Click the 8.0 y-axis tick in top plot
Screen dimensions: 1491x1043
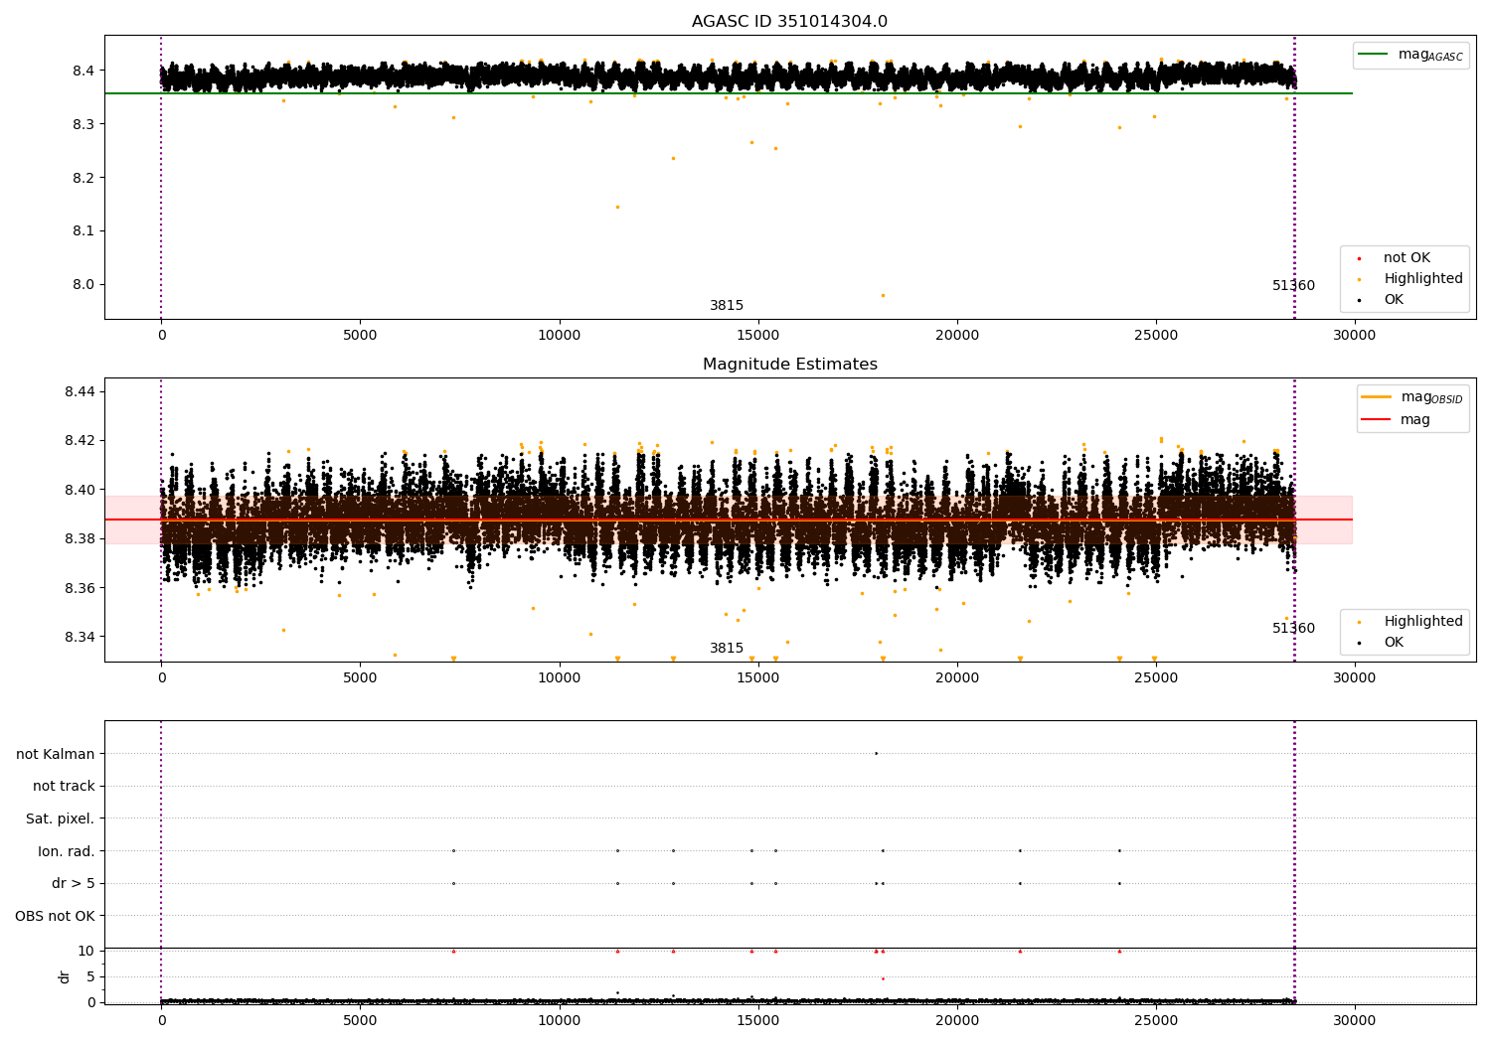click(x=83, y=285)
